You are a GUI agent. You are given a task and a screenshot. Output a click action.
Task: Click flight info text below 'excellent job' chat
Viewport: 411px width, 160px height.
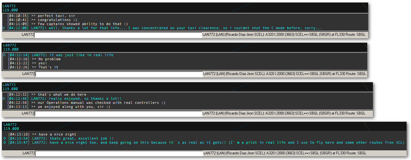(285, 153)
